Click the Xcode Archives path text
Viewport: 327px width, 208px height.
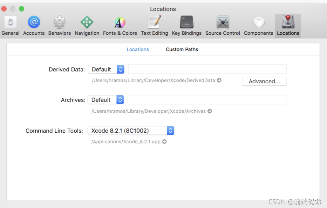149,111
